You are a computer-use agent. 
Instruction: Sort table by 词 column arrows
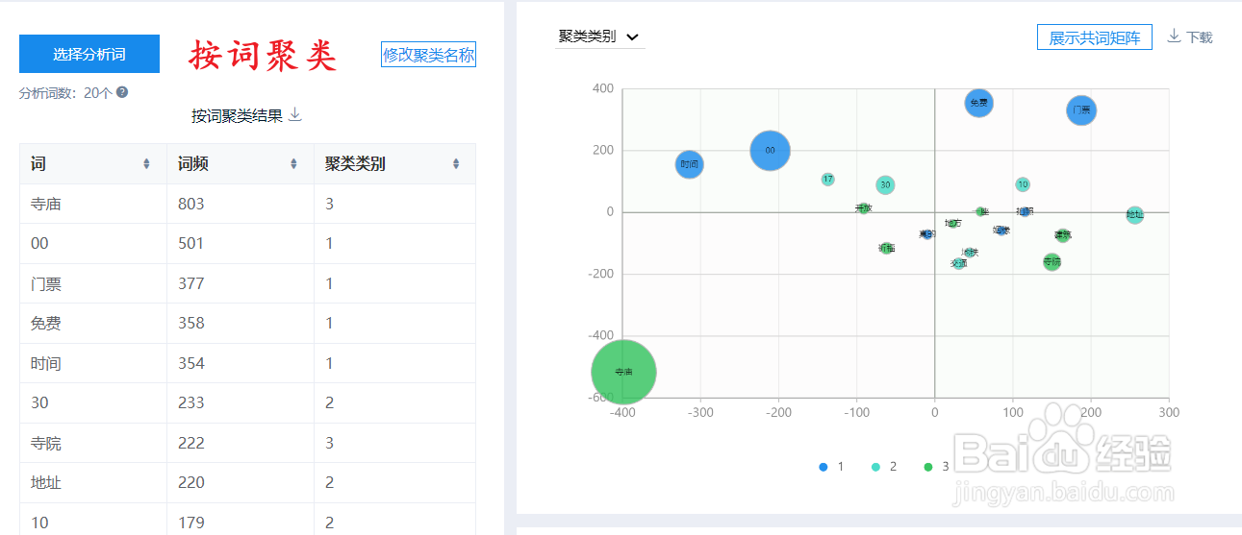click(x=146, y=164)
